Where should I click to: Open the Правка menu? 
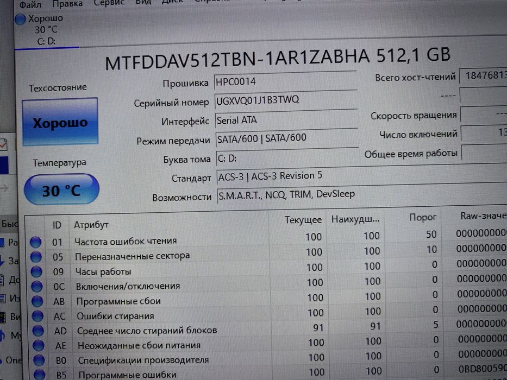[67, 4]
